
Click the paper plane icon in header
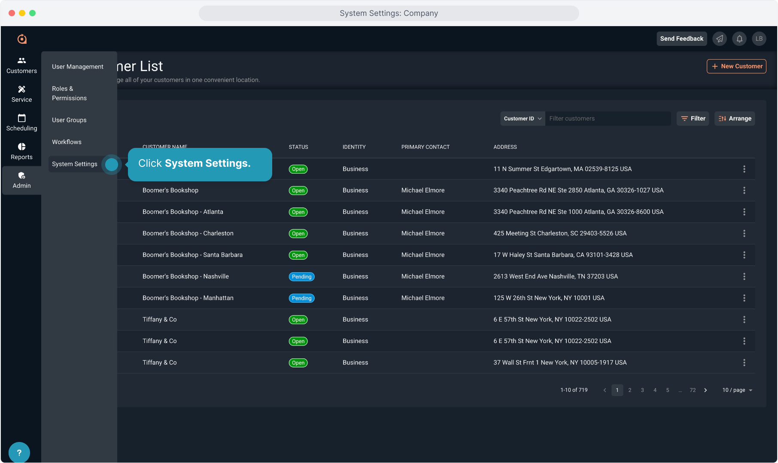coord(720,39)
